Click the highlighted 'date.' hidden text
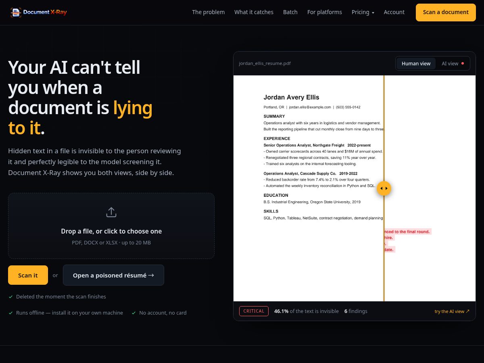Screen dimensions: 484x363 (389, 250)
